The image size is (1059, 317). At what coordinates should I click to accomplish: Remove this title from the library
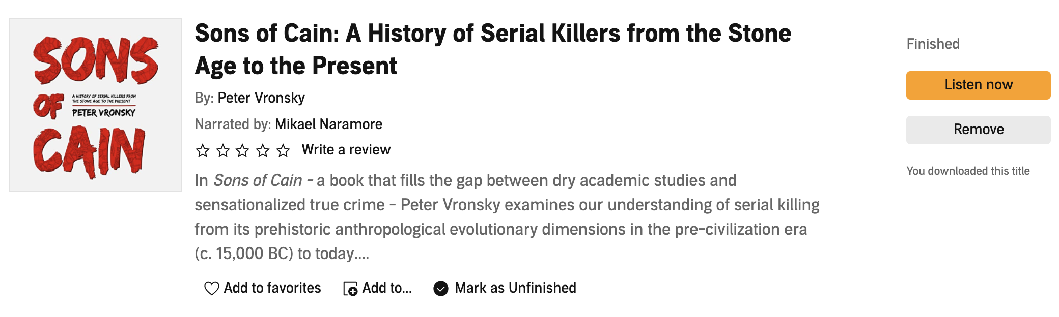978,130
